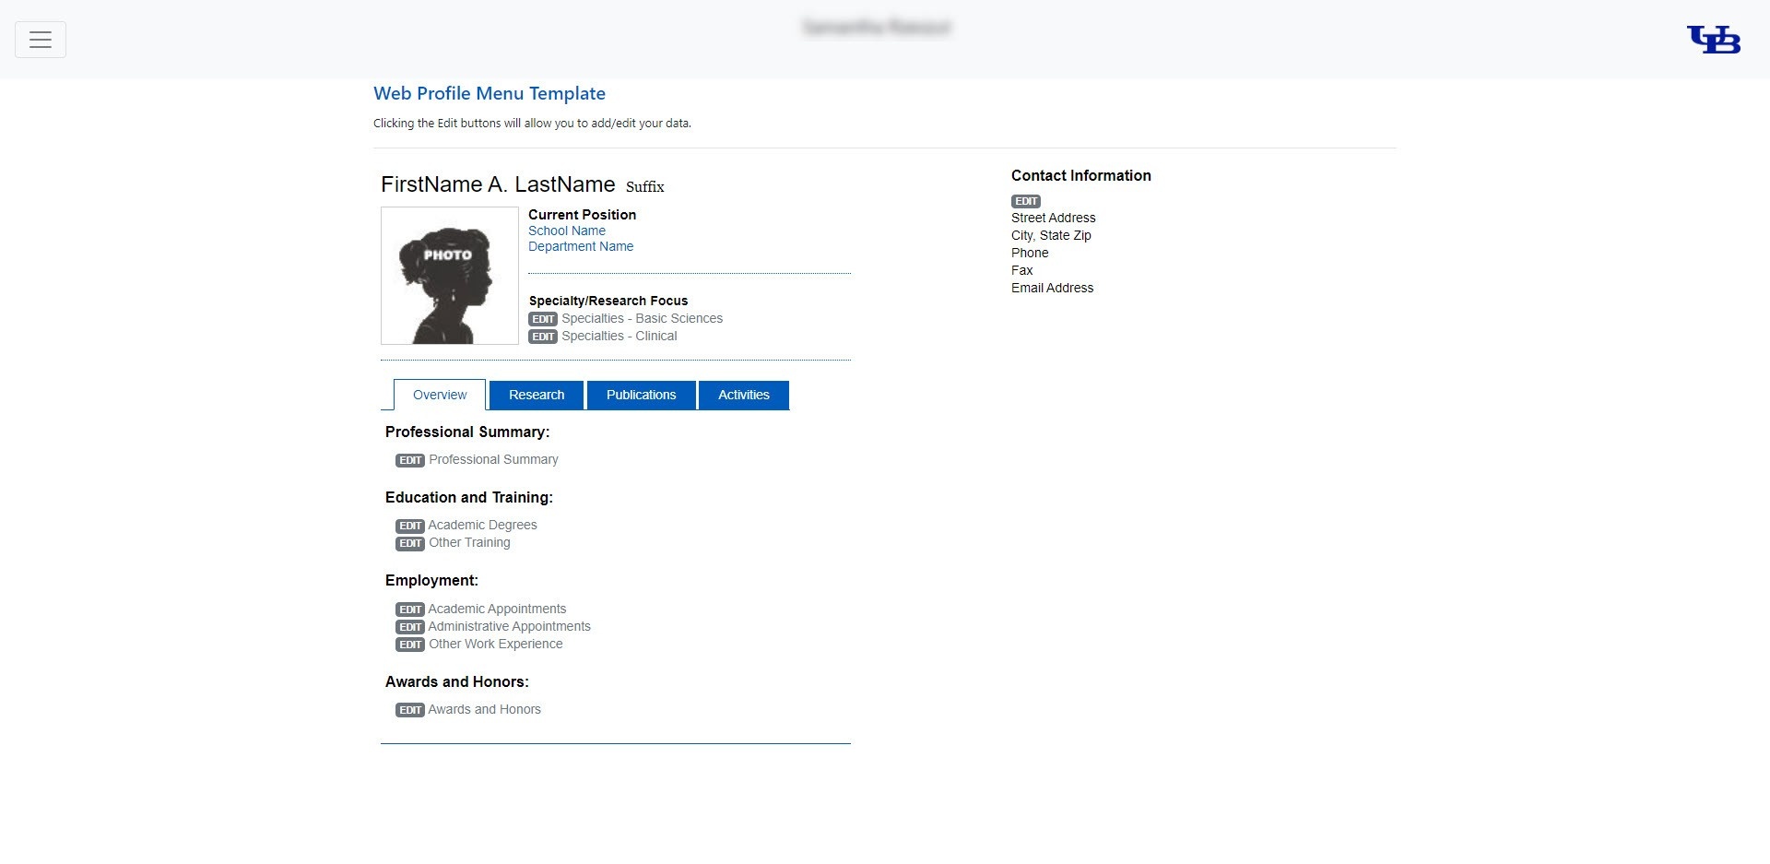Open the Activities tab
The width and height of the screenshot is (1770, 864).
tap(743, 395)
